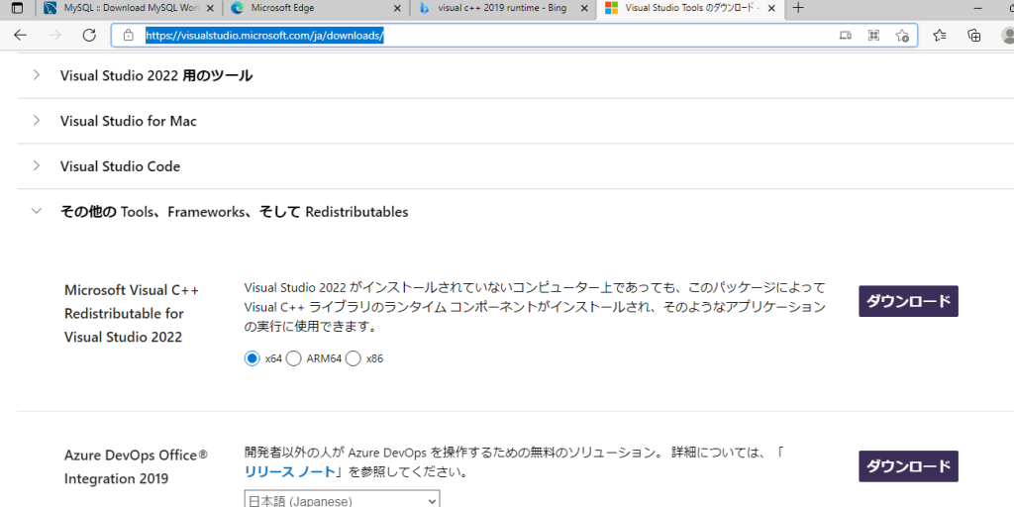
Task: Click the QR code icon in address bar
Action: 873,36
